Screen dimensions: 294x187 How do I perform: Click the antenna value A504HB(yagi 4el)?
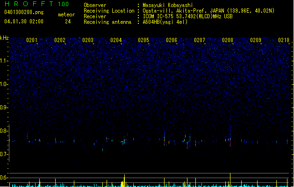pos(165,22)
